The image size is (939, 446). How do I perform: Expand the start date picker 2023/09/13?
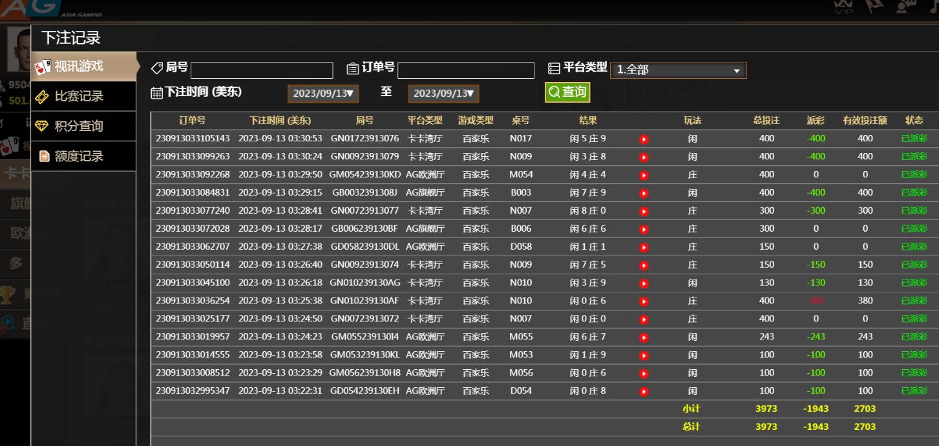[x=322, y=94]
